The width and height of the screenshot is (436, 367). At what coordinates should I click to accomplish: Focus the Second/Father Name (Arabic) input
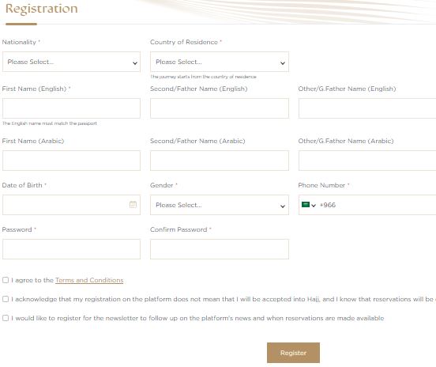(220, 161)
